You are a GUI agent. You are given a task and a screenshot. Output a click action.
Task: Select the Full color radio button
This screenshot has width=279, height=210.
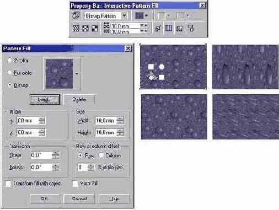[x=9, y=73]
